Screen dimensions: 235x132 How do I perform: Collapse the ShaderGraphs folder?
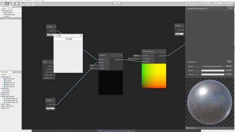click(x=1, y=96)
